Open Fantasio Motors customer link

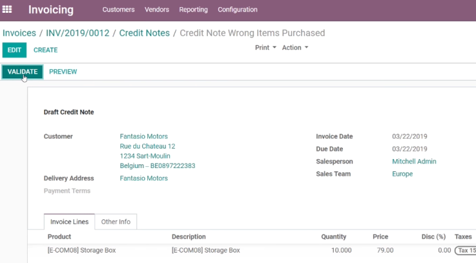143,137
